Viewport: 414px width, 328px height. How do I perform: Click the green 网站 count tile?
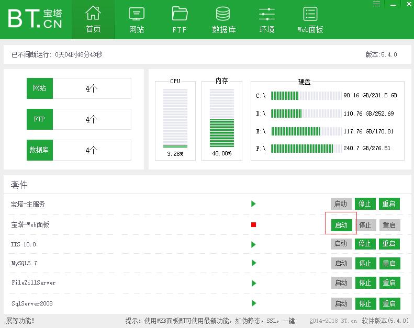tap(40, 88)
